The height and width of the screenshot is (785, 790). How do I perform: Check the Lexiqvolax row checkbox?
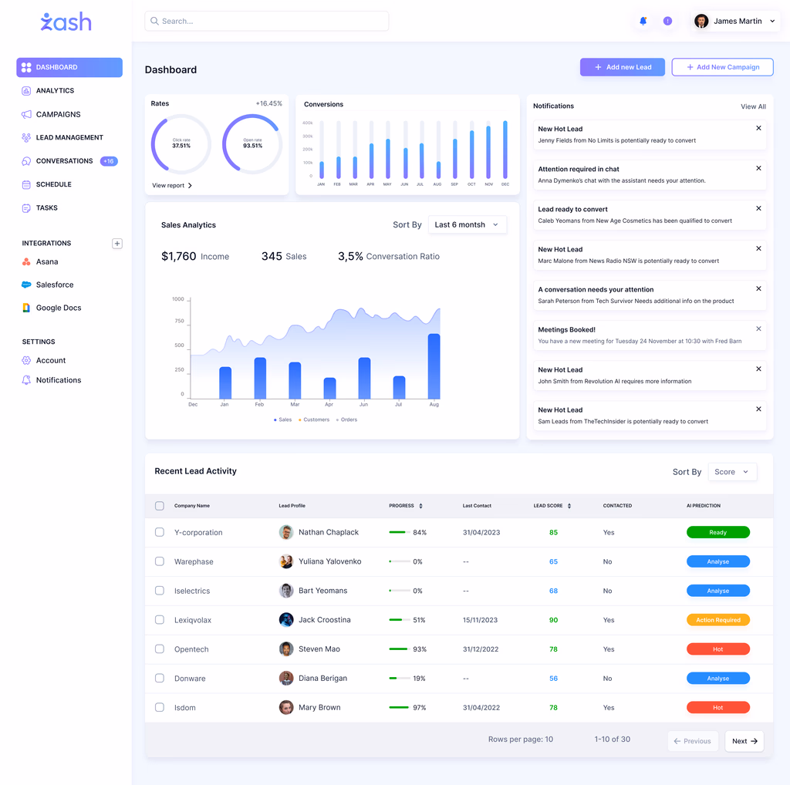coord(160,620)
